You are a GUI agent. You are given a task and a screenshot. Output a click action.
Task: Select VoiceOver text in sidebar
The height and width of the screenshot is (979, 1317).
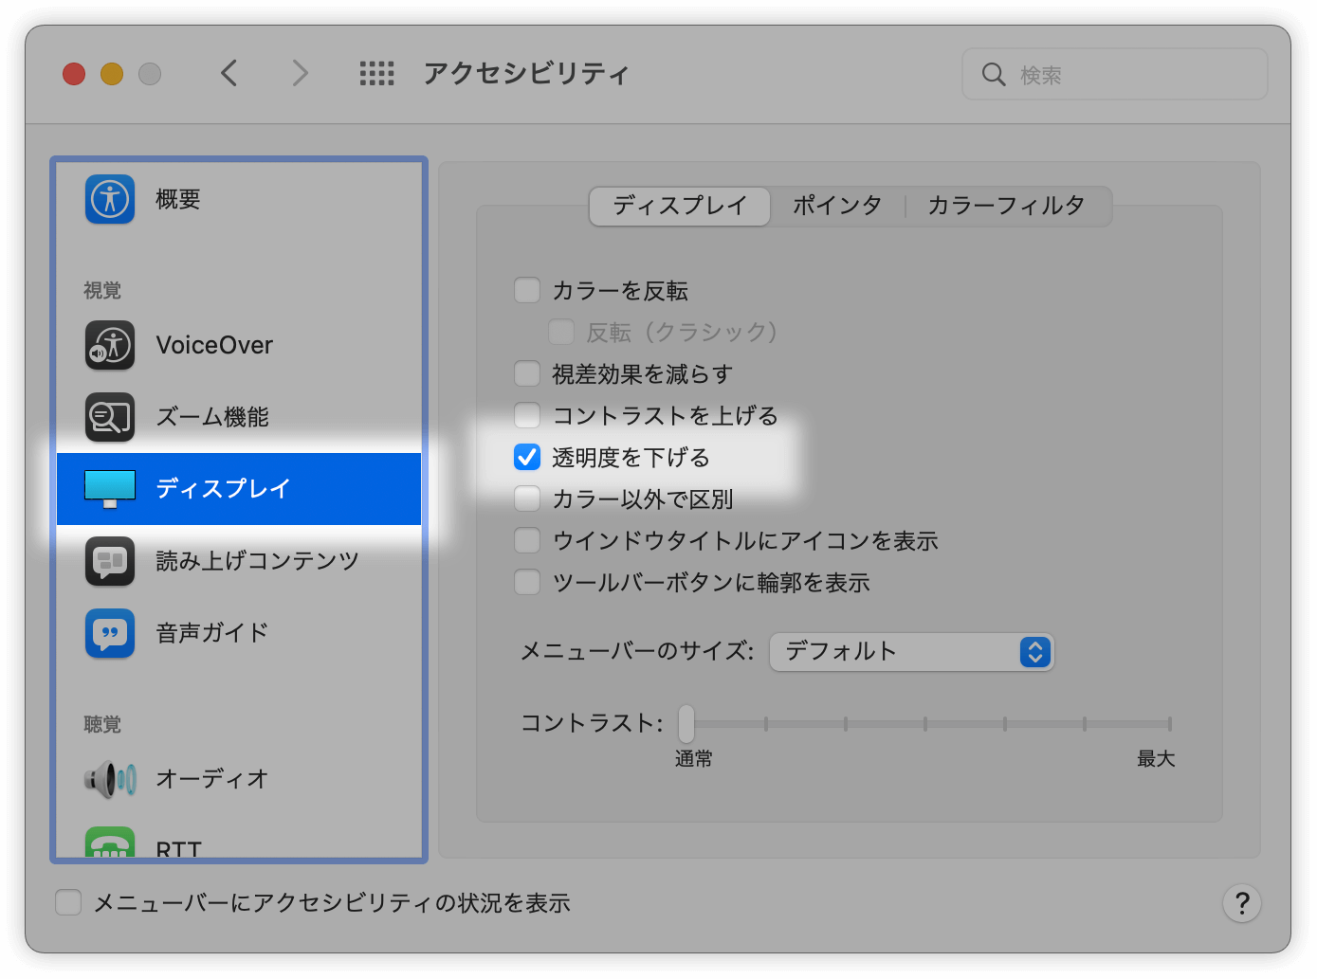click(214, 345)
